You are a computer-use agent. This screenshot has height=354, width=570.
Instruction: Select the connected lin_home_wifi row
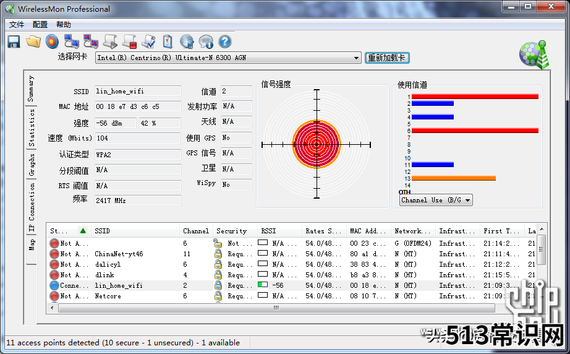click(x=292, y=285)
